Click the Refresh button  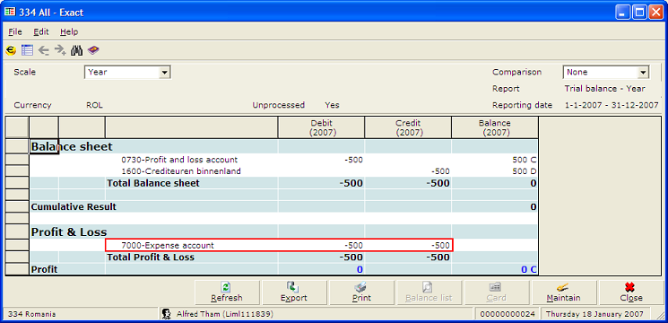coord(227,292)
